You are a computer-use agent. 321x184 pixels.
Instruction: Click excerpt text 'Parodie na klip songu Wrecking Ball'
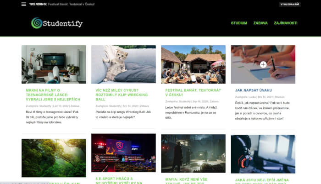tap(121, 112)
